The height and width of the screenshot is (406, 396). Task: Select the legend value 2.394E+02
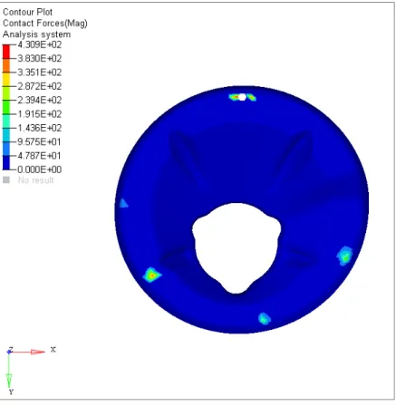pos(40,101)
